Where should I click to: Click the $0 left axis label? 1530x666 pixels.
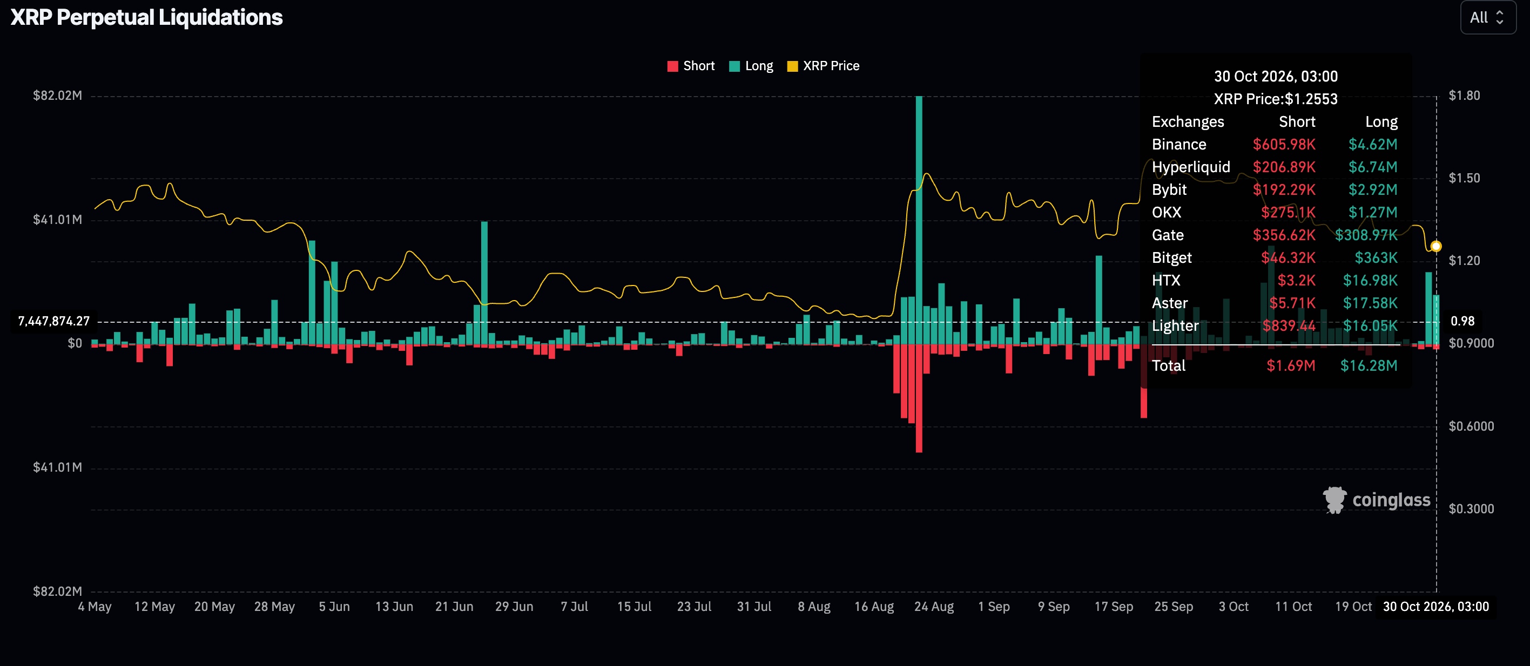click(x=75, y=343)
